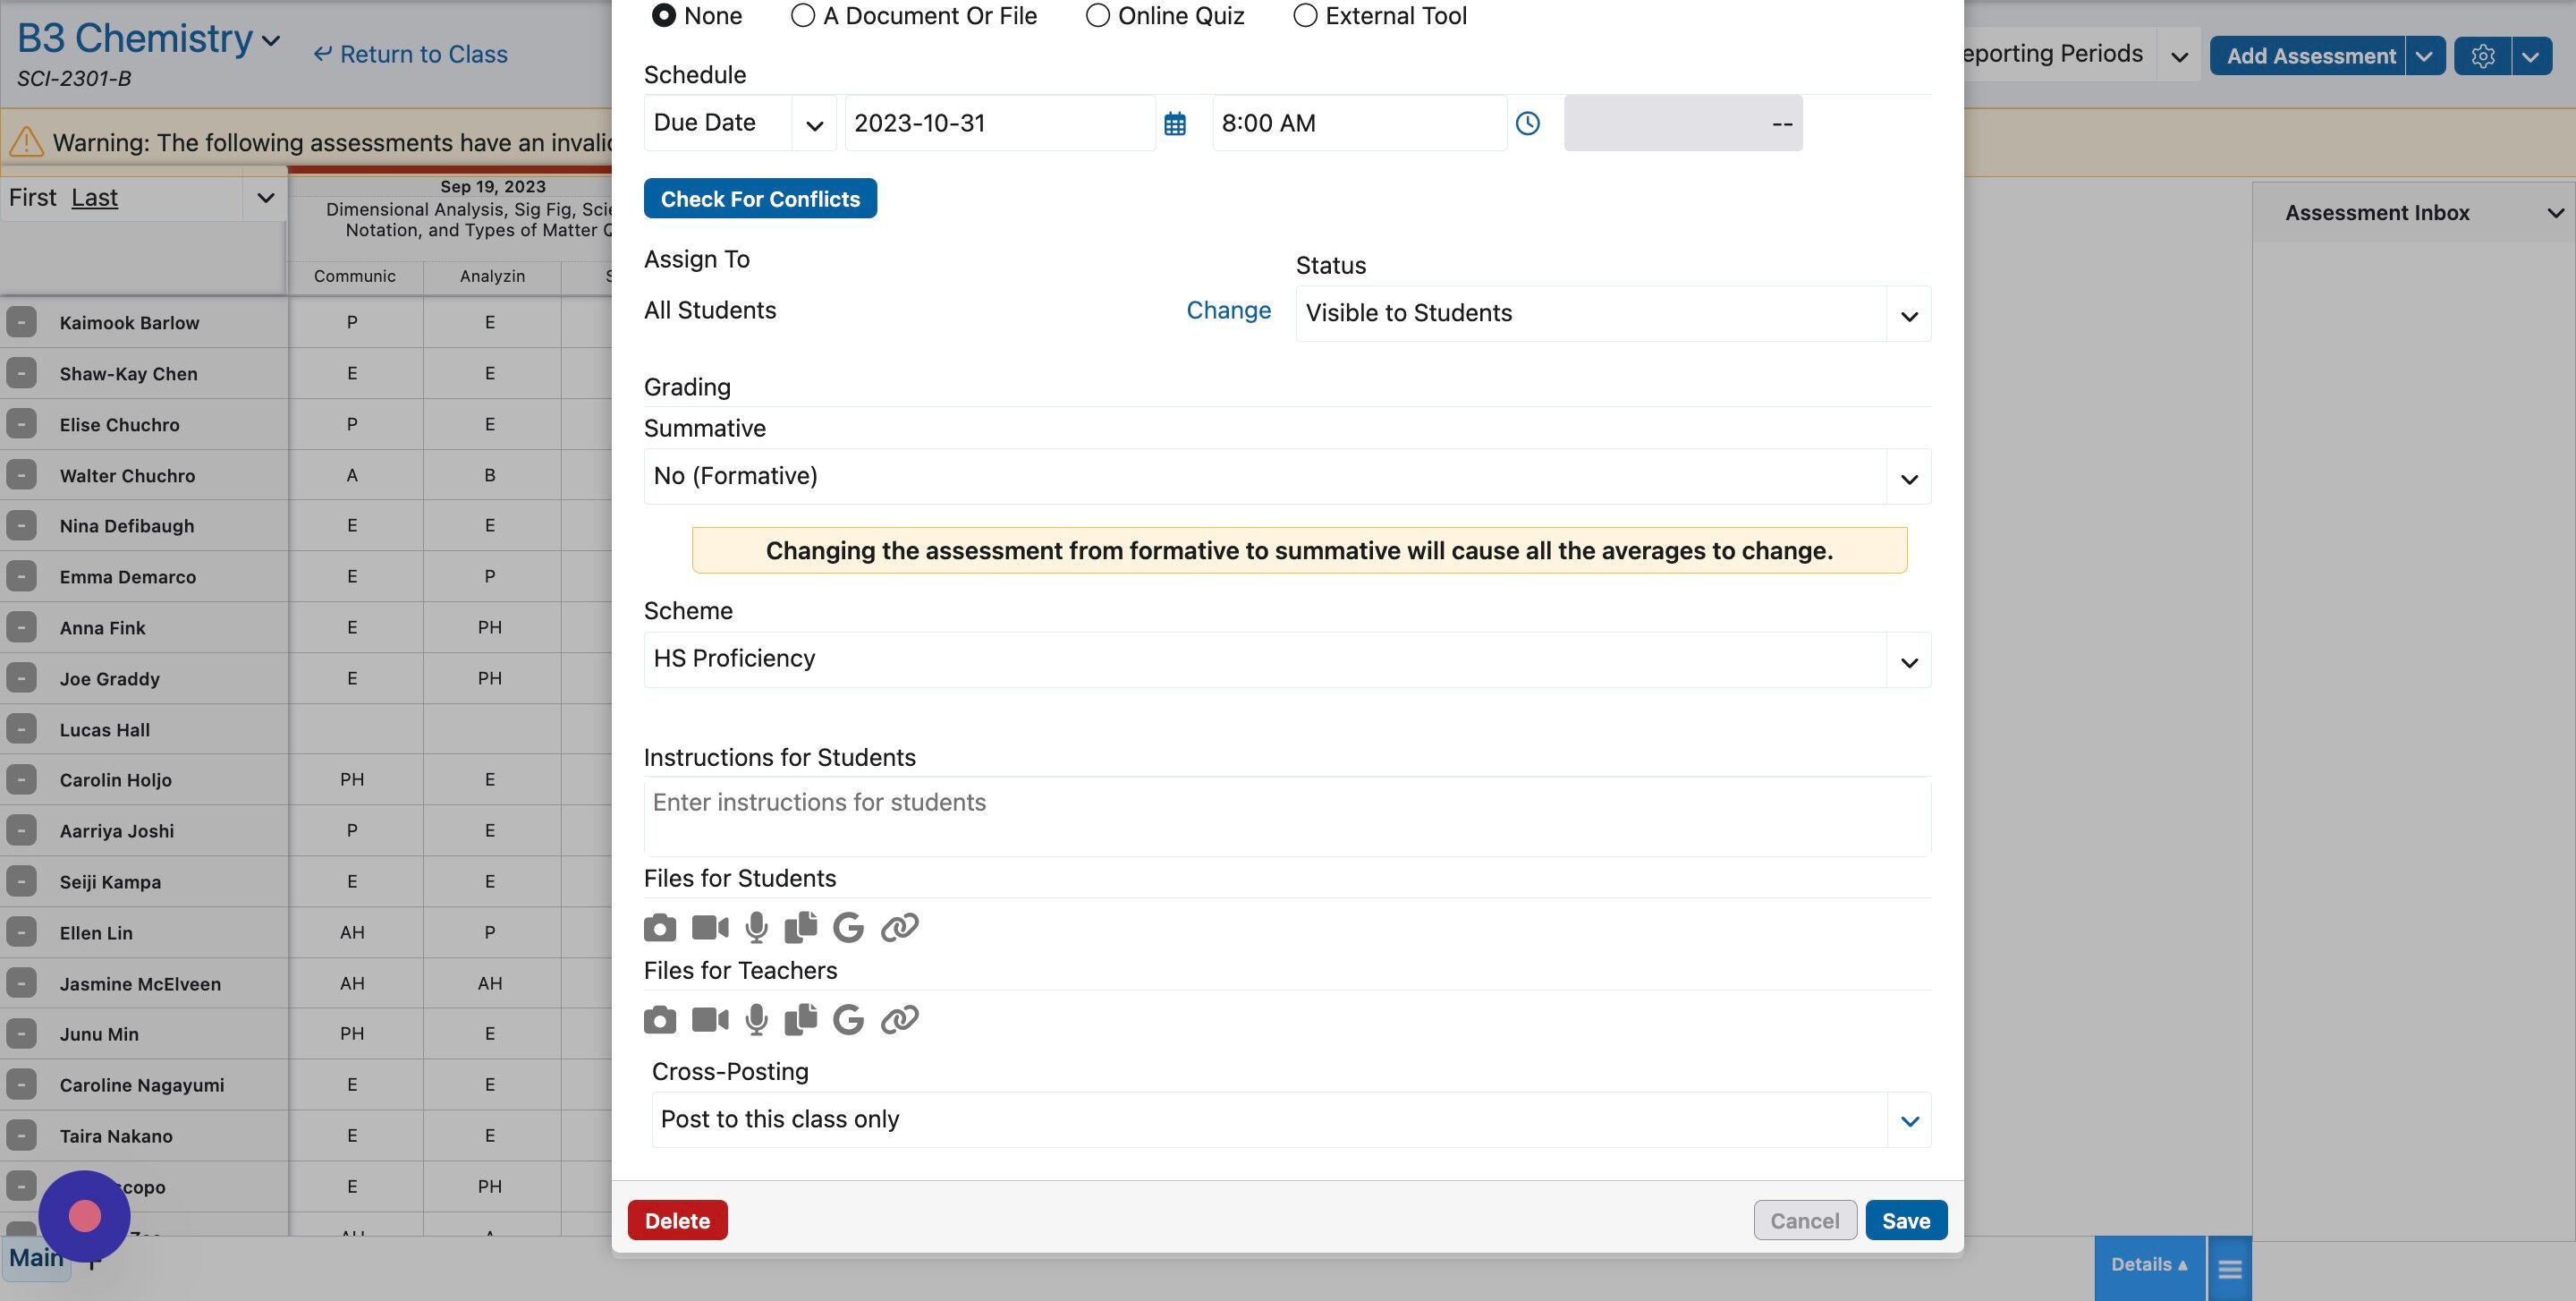This screenshot has width=2576, height=1301.
Task: Attach a photo under Files for Teachers
Action: pyautogui.click(x=660, y=1020)
